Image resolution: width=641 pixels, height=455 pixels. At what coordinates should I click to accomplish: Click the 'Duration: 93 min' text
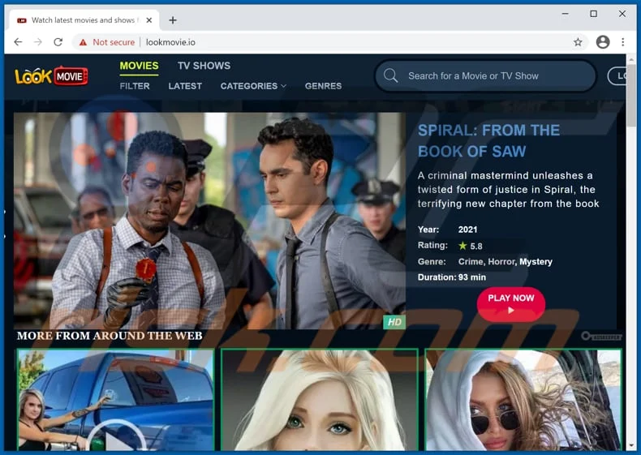pyautogui.click(x=452, y=277)
